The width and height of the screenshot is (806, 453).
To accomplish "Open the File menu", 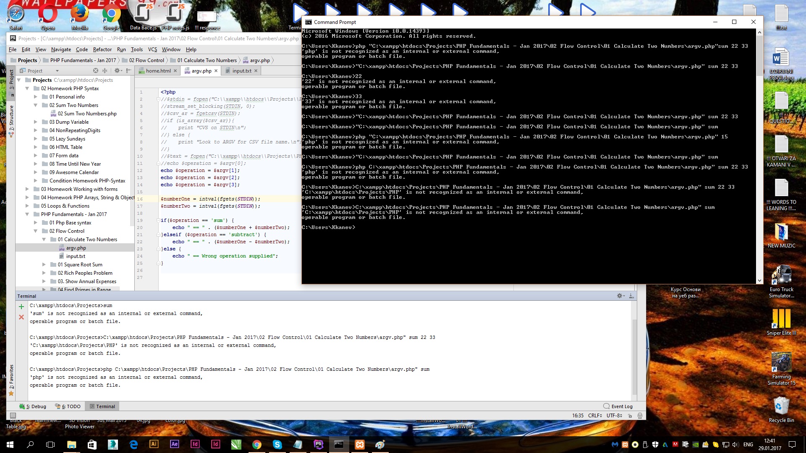I will (13, 49).
